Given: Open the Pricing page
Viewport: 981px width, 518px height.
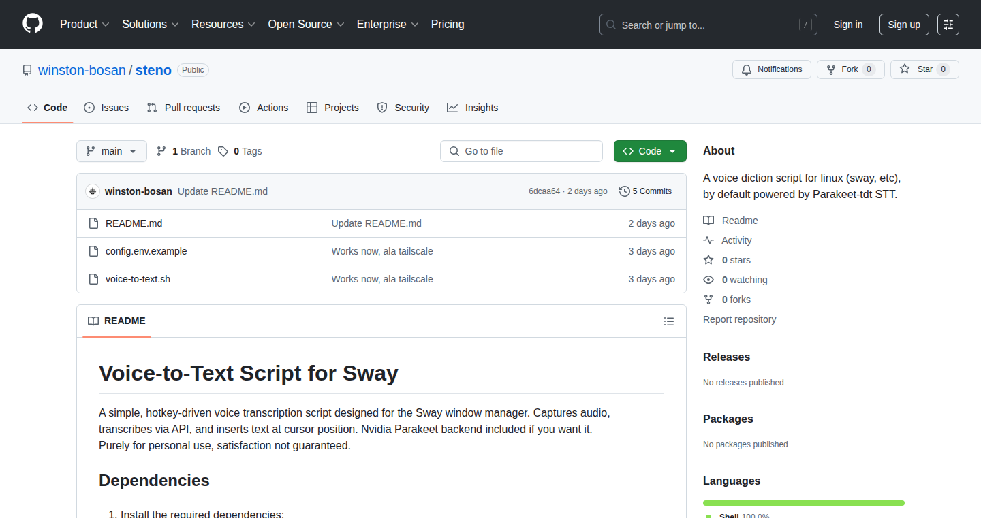Looking at the screenshot, I should (x=448, y=24).
